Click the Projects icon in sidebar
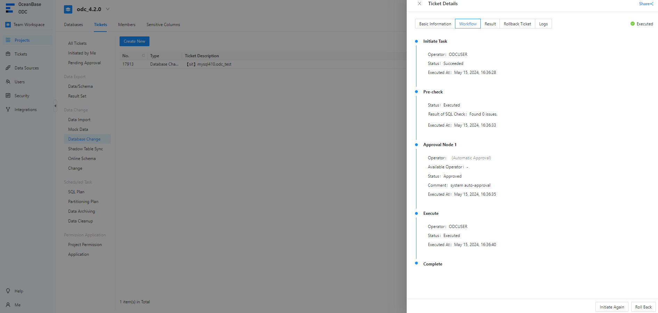658x313 pixels. pyautogui.click(x=8, y=40)
